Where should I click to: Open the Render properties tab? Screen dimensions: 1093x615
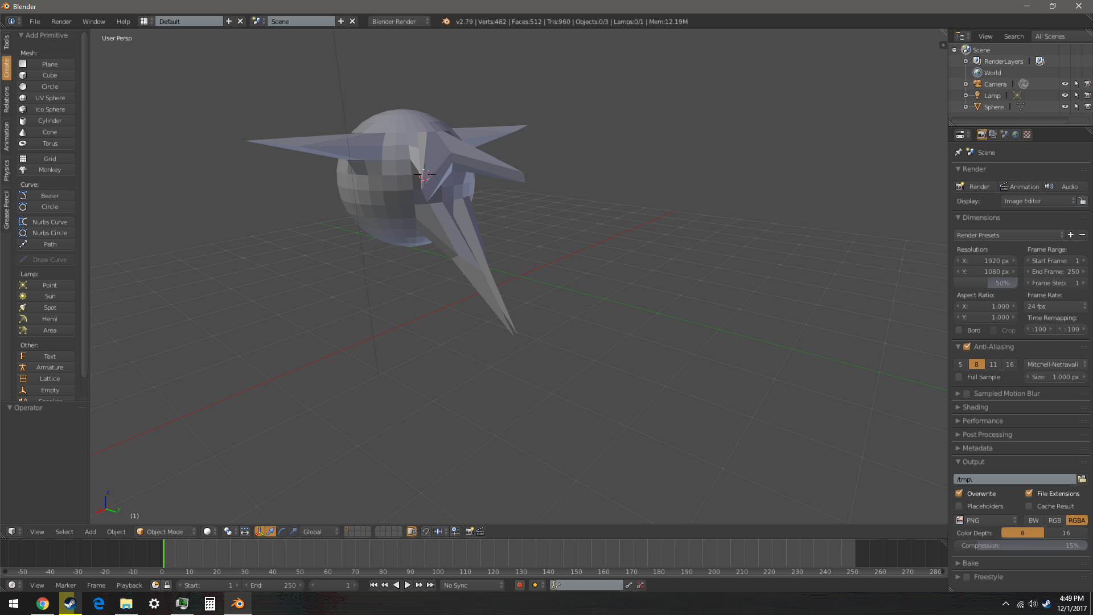981,134
